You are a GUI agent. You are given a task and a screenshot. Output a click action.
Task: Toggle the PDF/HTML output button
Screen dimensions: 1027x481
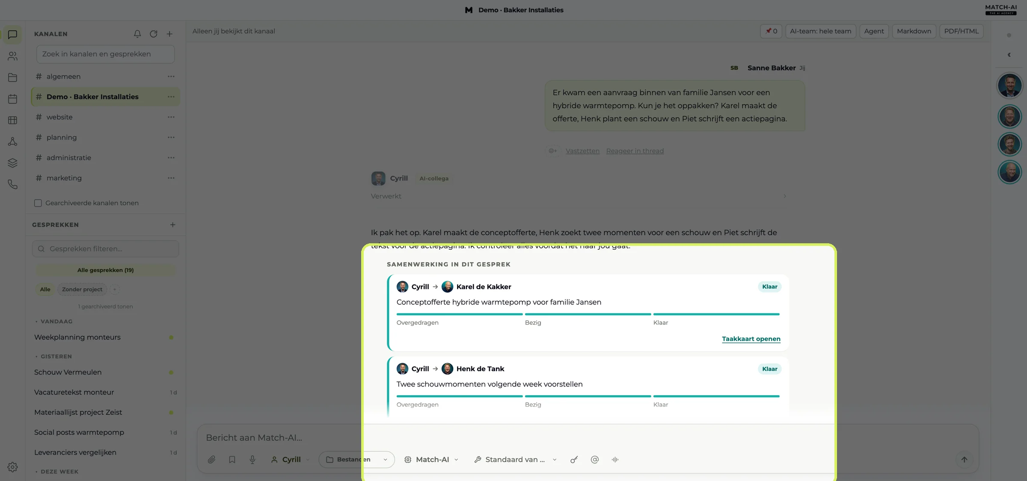tap(961, 31)
